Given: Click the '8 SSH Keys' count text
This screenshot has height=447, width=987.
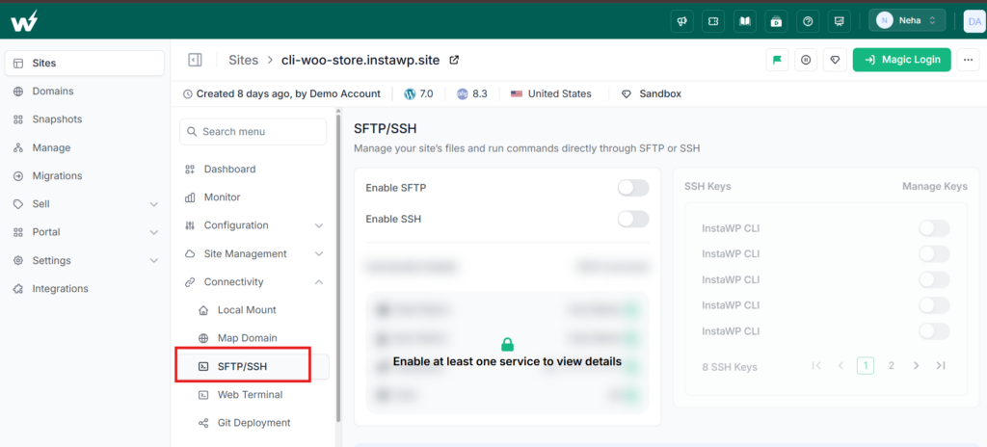Looking at the screenshot, I should [x=730, y=367].
